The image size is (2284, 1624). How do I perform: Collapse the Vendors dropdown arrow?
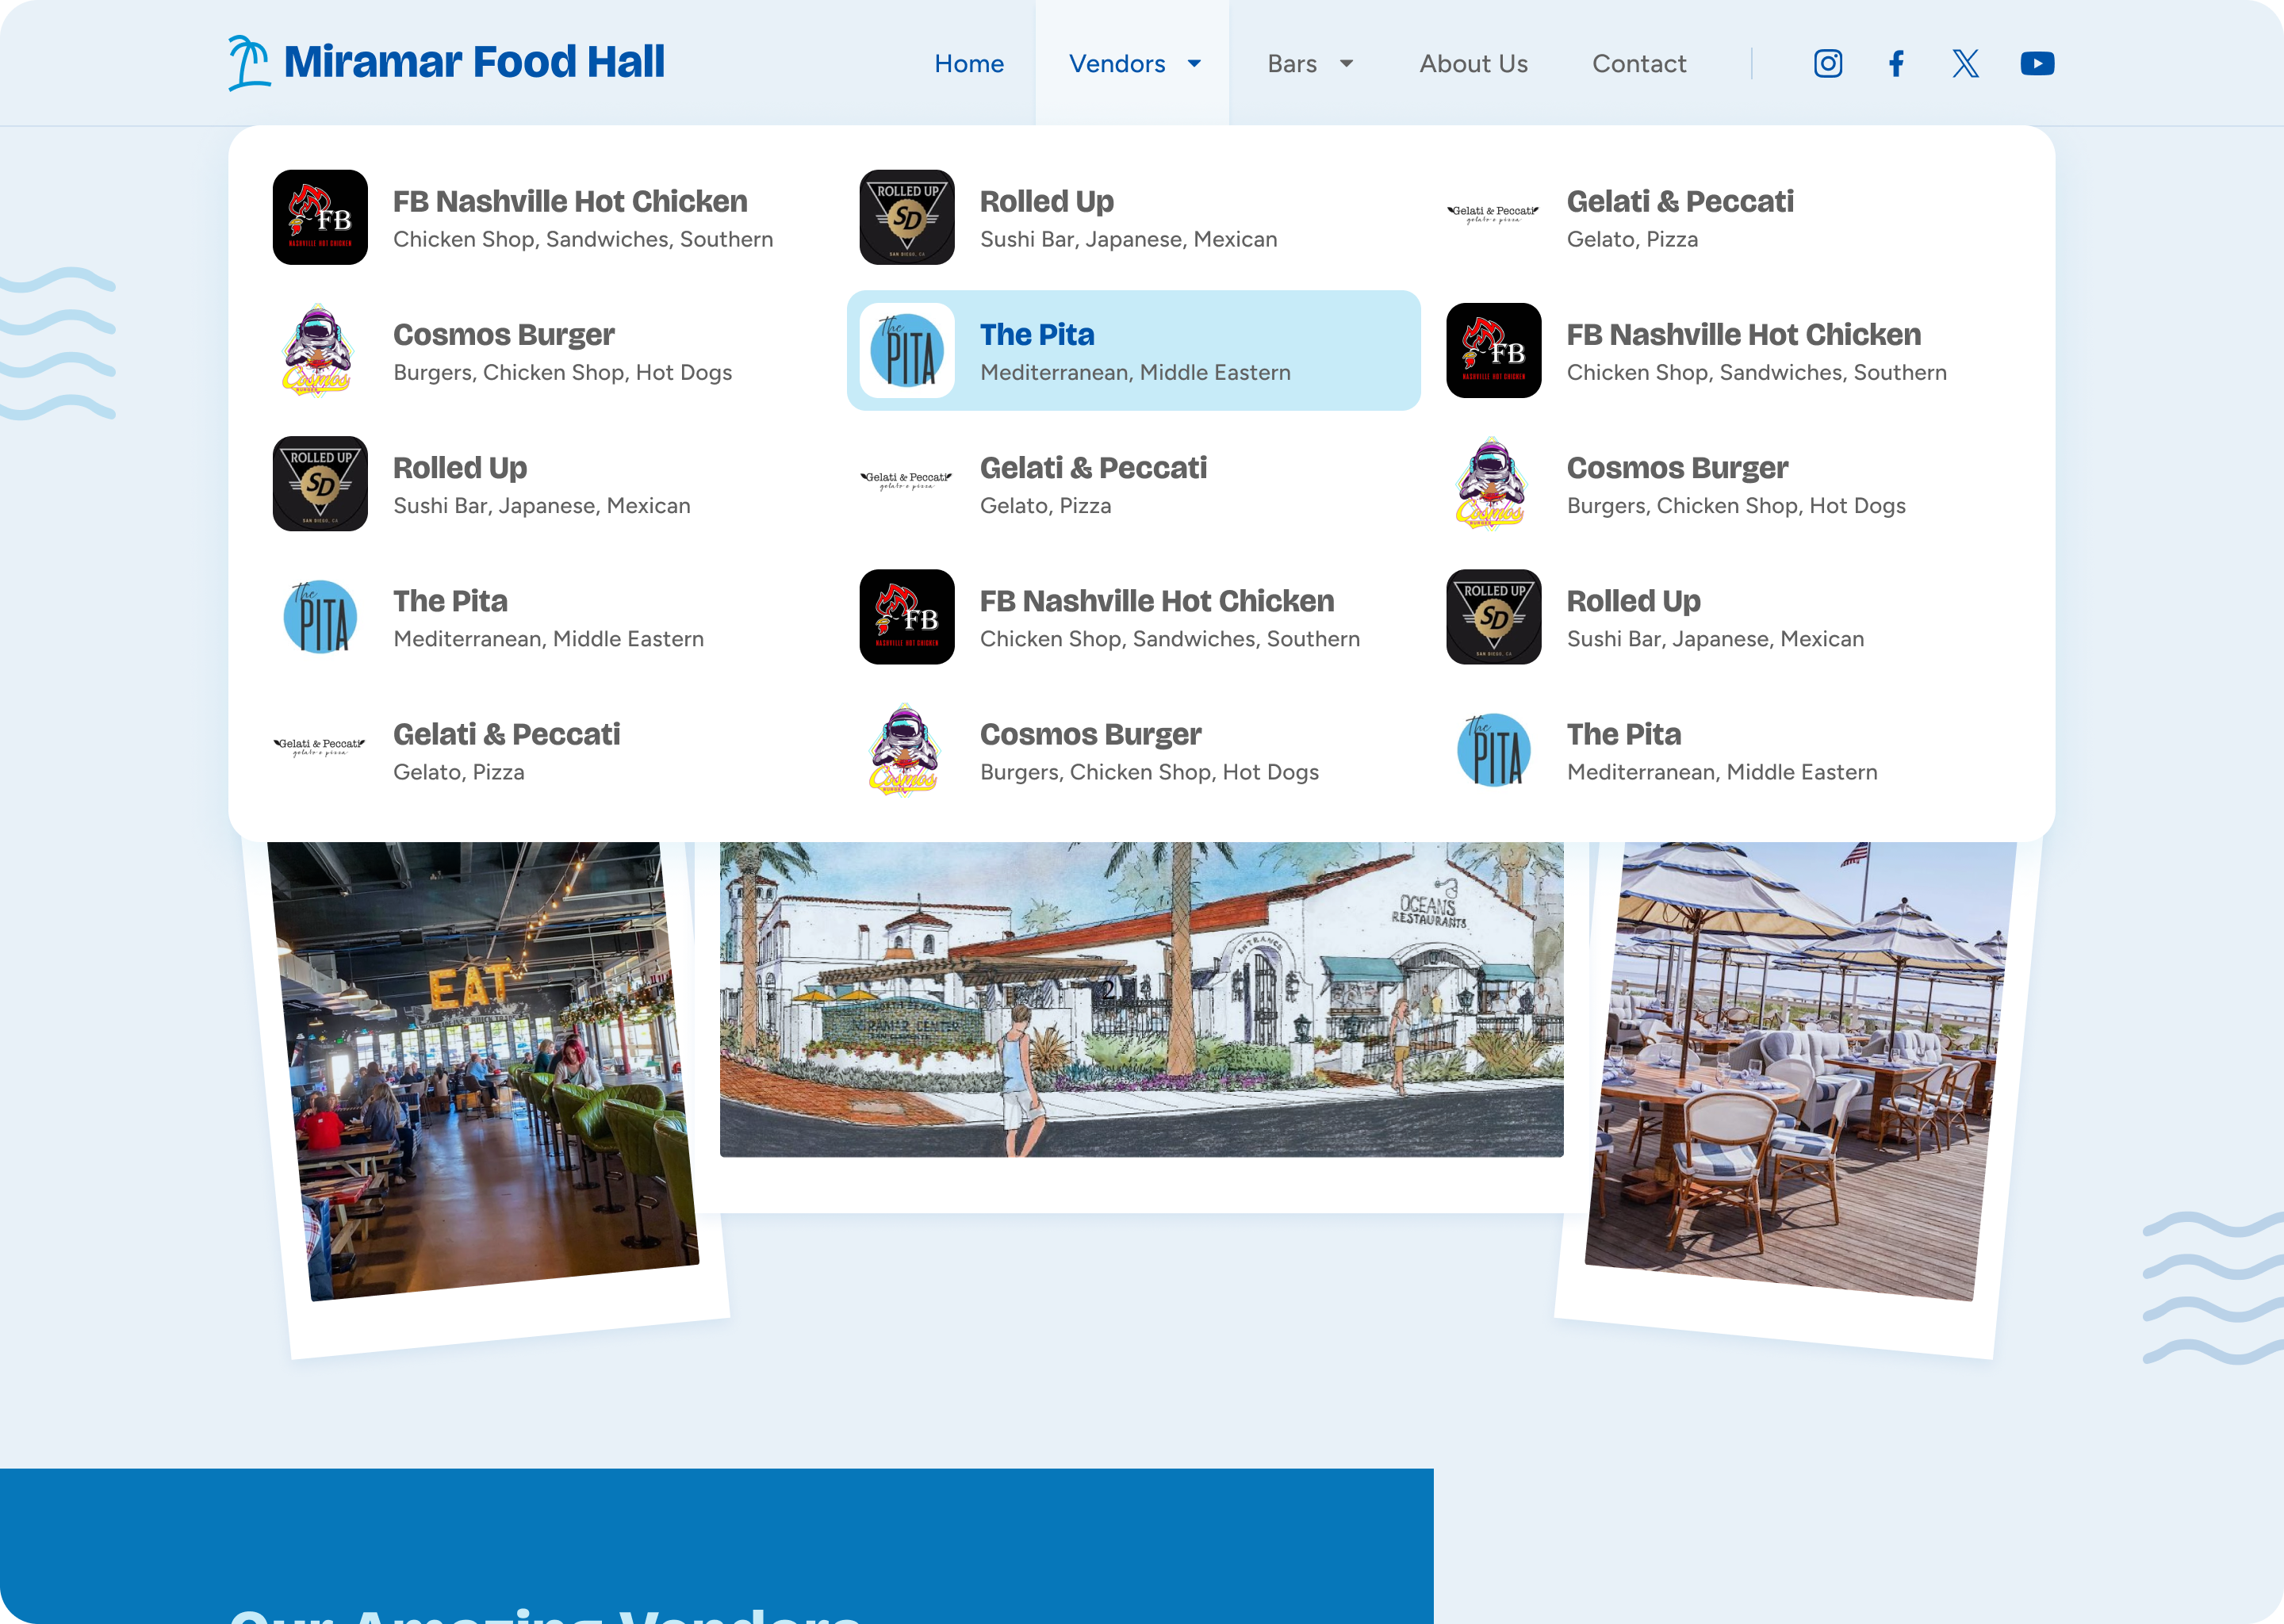pyautogui.click(x=1194, y=64)
